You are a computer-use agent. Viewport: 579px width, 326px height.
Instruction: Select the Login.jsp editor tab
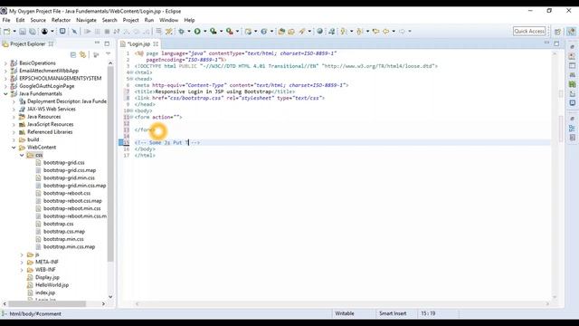[138, 44]
